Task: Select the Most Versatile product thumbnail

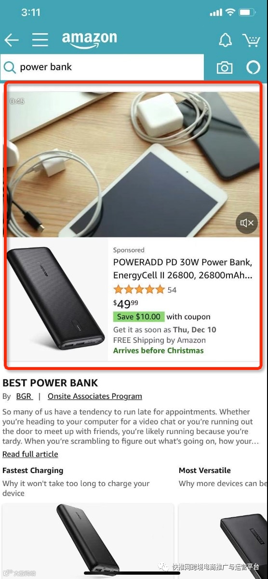Action: 223,541
